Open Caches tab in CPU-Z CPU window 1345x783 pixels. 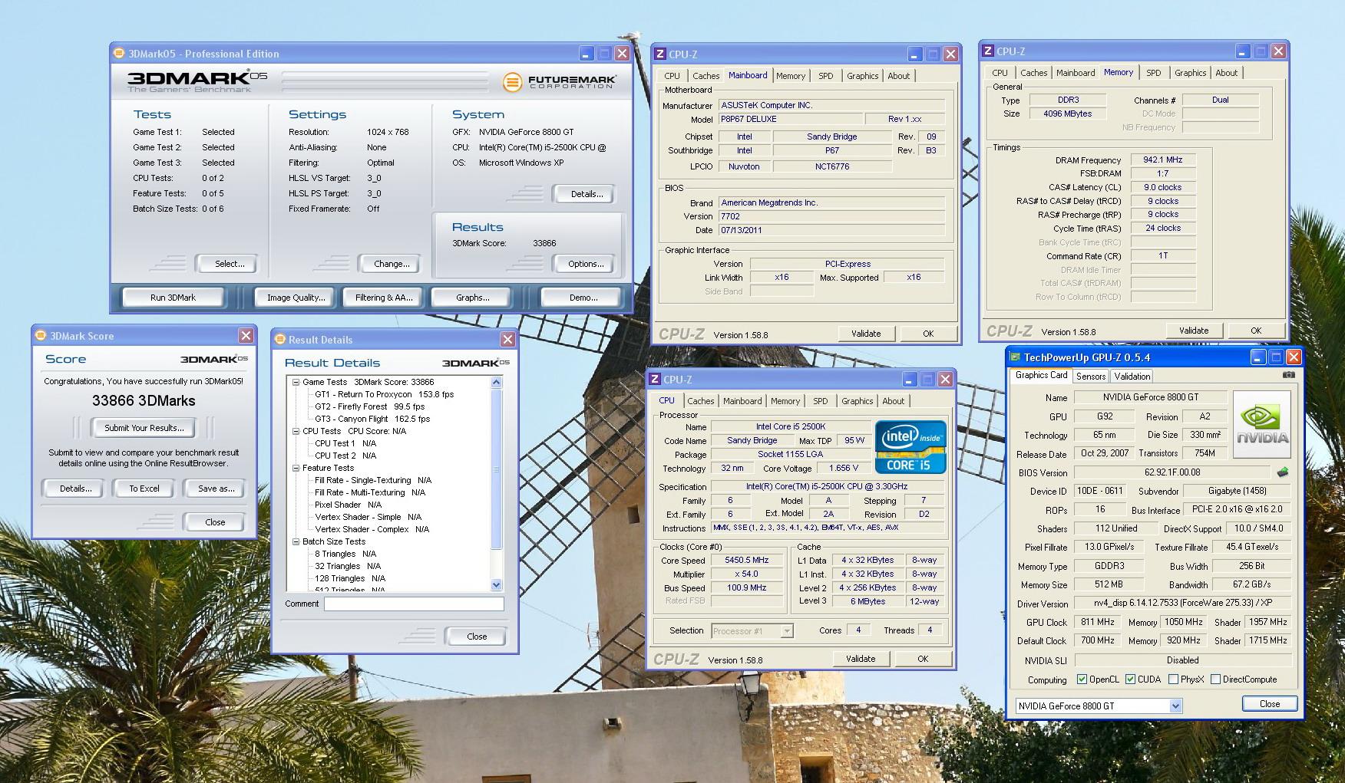pyautogui.click(x=700, y=401)
